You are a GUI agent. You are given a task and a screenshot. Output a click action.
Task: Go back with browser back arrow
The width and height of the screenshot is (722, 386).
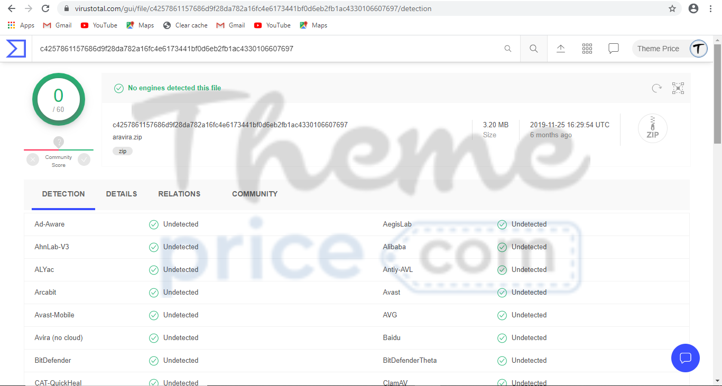pyautogui.click(x=12, y=8)
